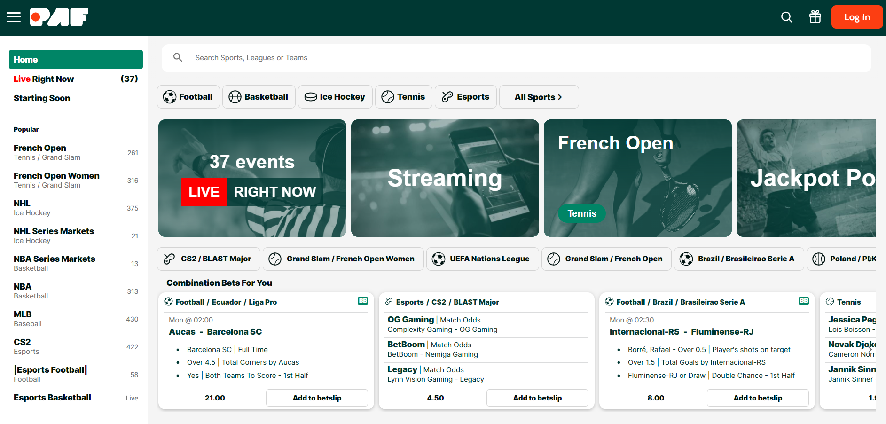The width and height of the screenshot is (886, 424).
Task: Click esports icon on CS2 BLAST Major card
Action: 389,302
